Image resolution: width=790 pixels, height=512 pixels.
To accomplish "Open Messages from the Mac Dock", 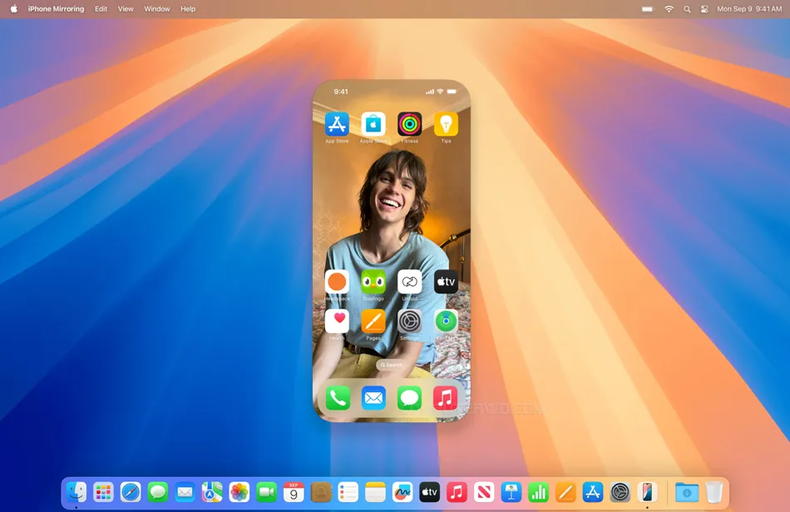I will click(158, 492).
